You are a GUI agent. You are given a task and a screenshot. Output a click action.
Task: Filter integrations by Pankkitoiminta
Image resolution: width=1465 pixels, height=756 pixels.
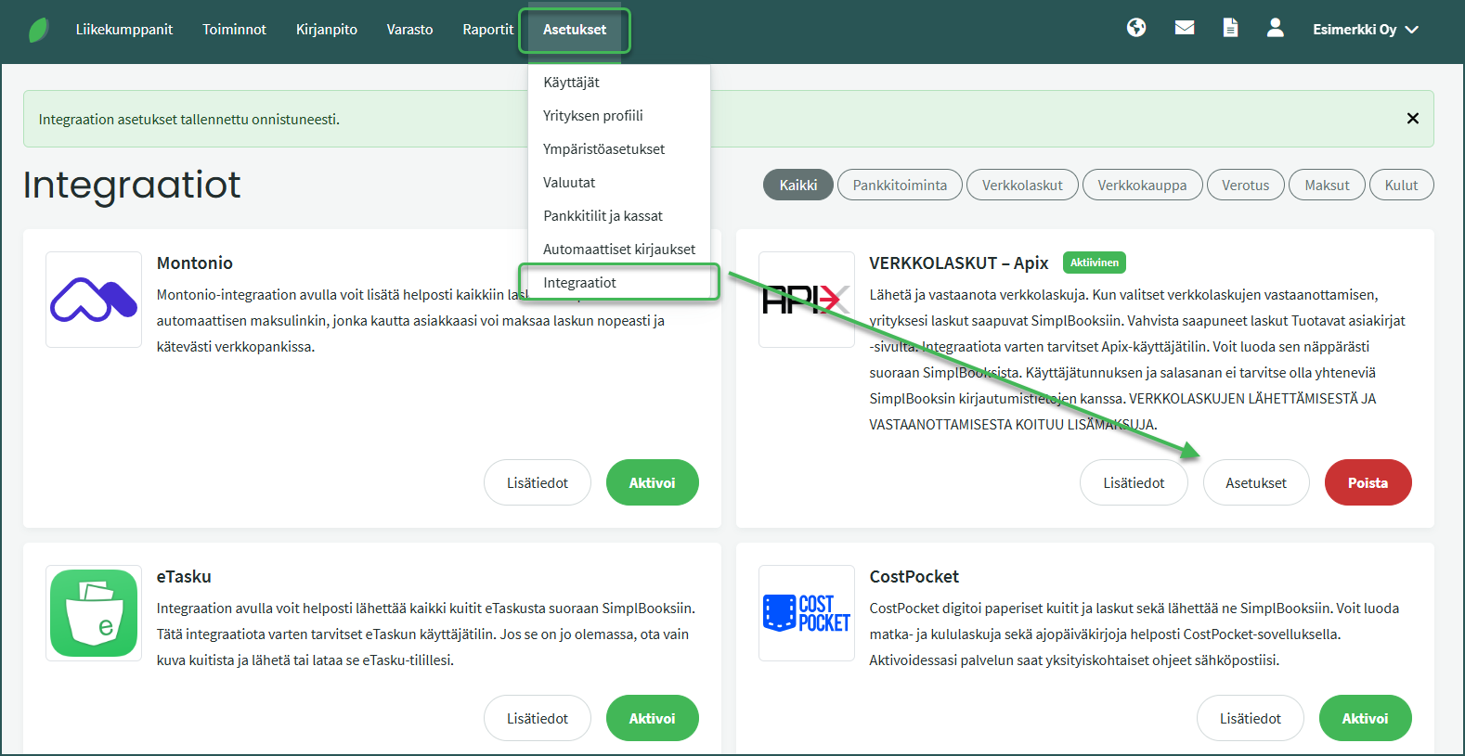(900, 186)
